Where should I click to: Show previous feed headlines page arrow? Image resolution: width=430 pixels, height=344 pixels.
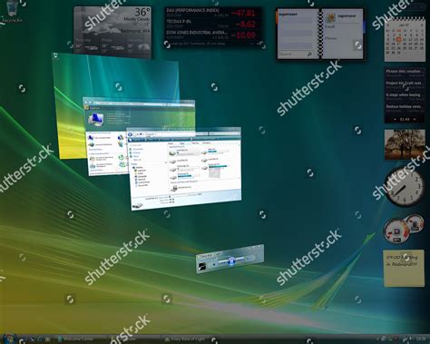396,120
